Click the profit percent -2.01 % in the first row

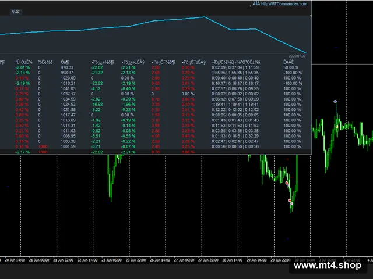pyautogui.click(x=23, y=67)
